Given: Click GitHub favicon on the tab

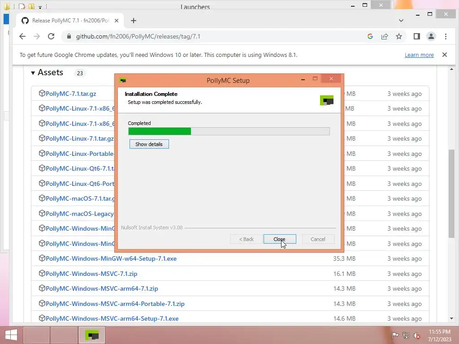Looking at the screenshot, I should pos(25,21).
